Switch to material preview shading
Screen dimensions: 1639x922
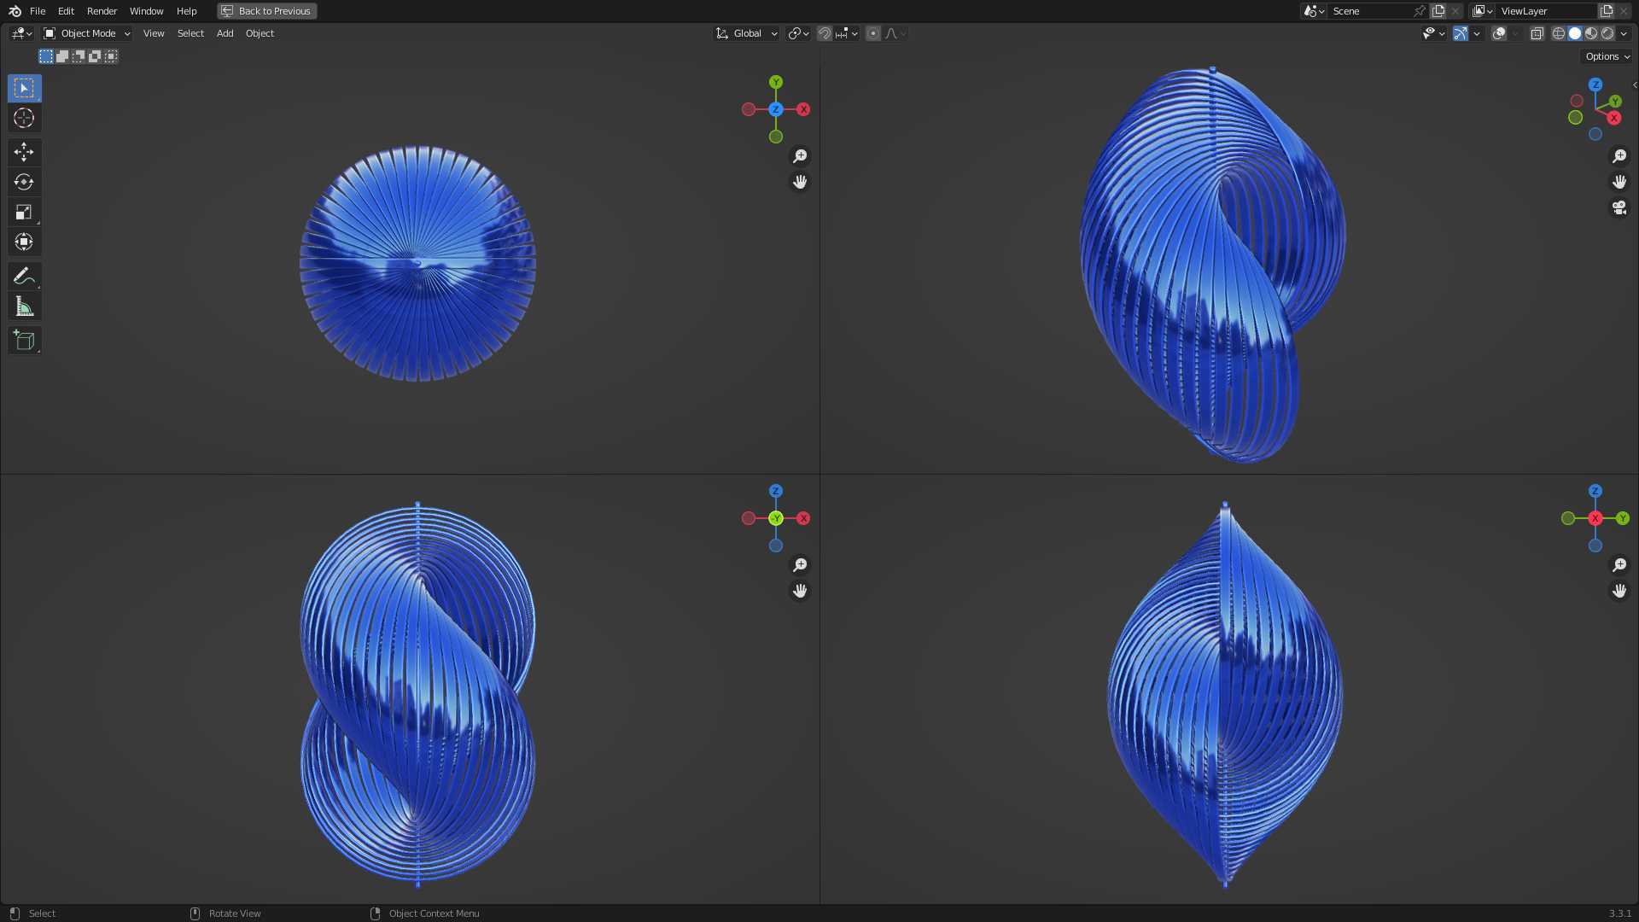click(x=1591, y=33)
